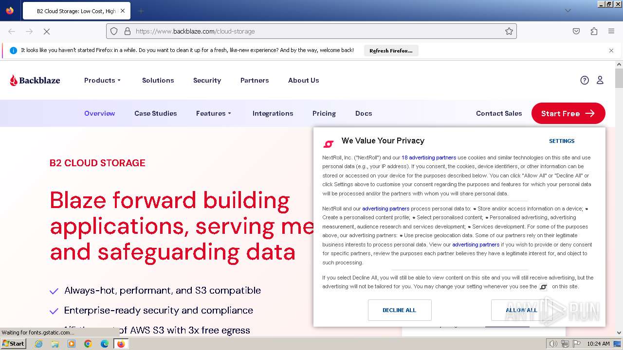The width and height of the screenshot is (623, 350).
Task: Bookmark this page with the star icon
Action: coord(509,31)
